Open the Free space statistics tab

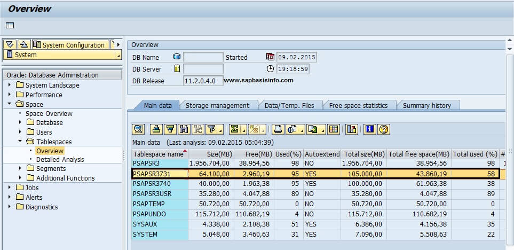pyautogui.click(x=358, y=105)
